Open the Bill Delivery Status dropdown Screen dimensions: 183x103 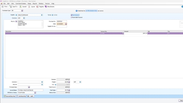[x=35, y=93]
